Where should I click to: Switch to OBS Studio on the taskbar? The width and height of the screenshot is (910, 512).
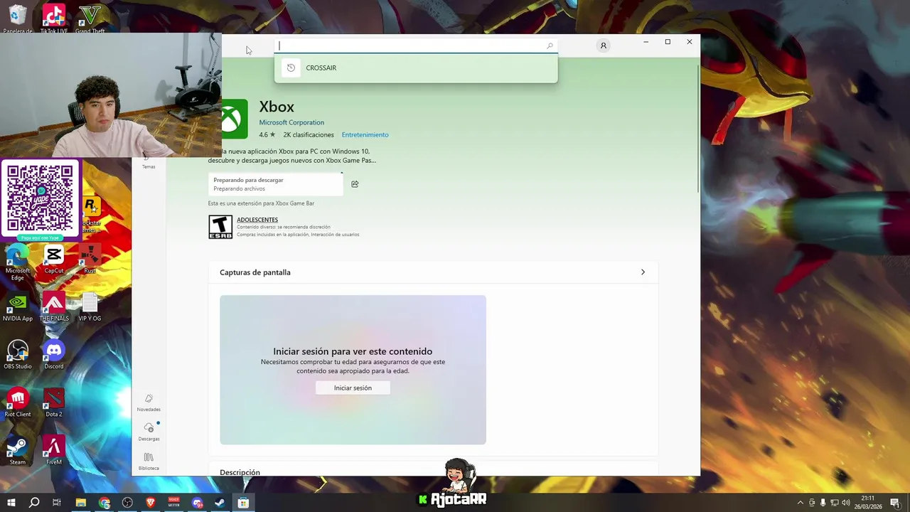pos(127,503)
